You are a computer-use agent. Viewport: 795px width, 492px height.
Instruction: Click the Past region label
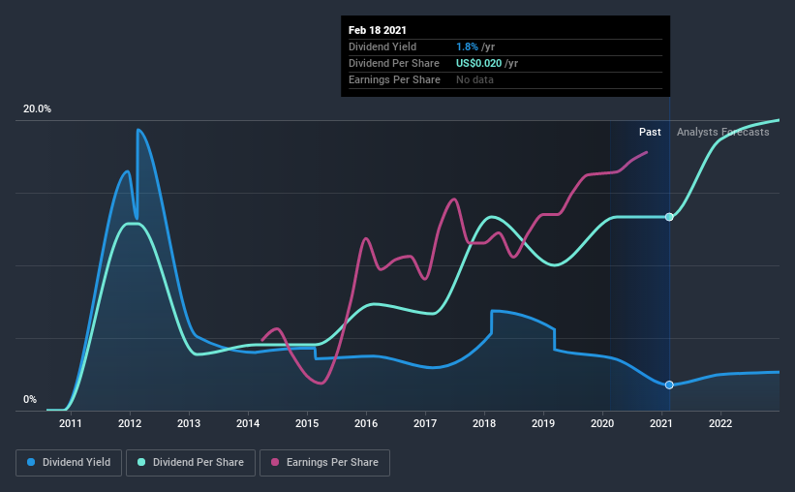(x=650, y=132)
